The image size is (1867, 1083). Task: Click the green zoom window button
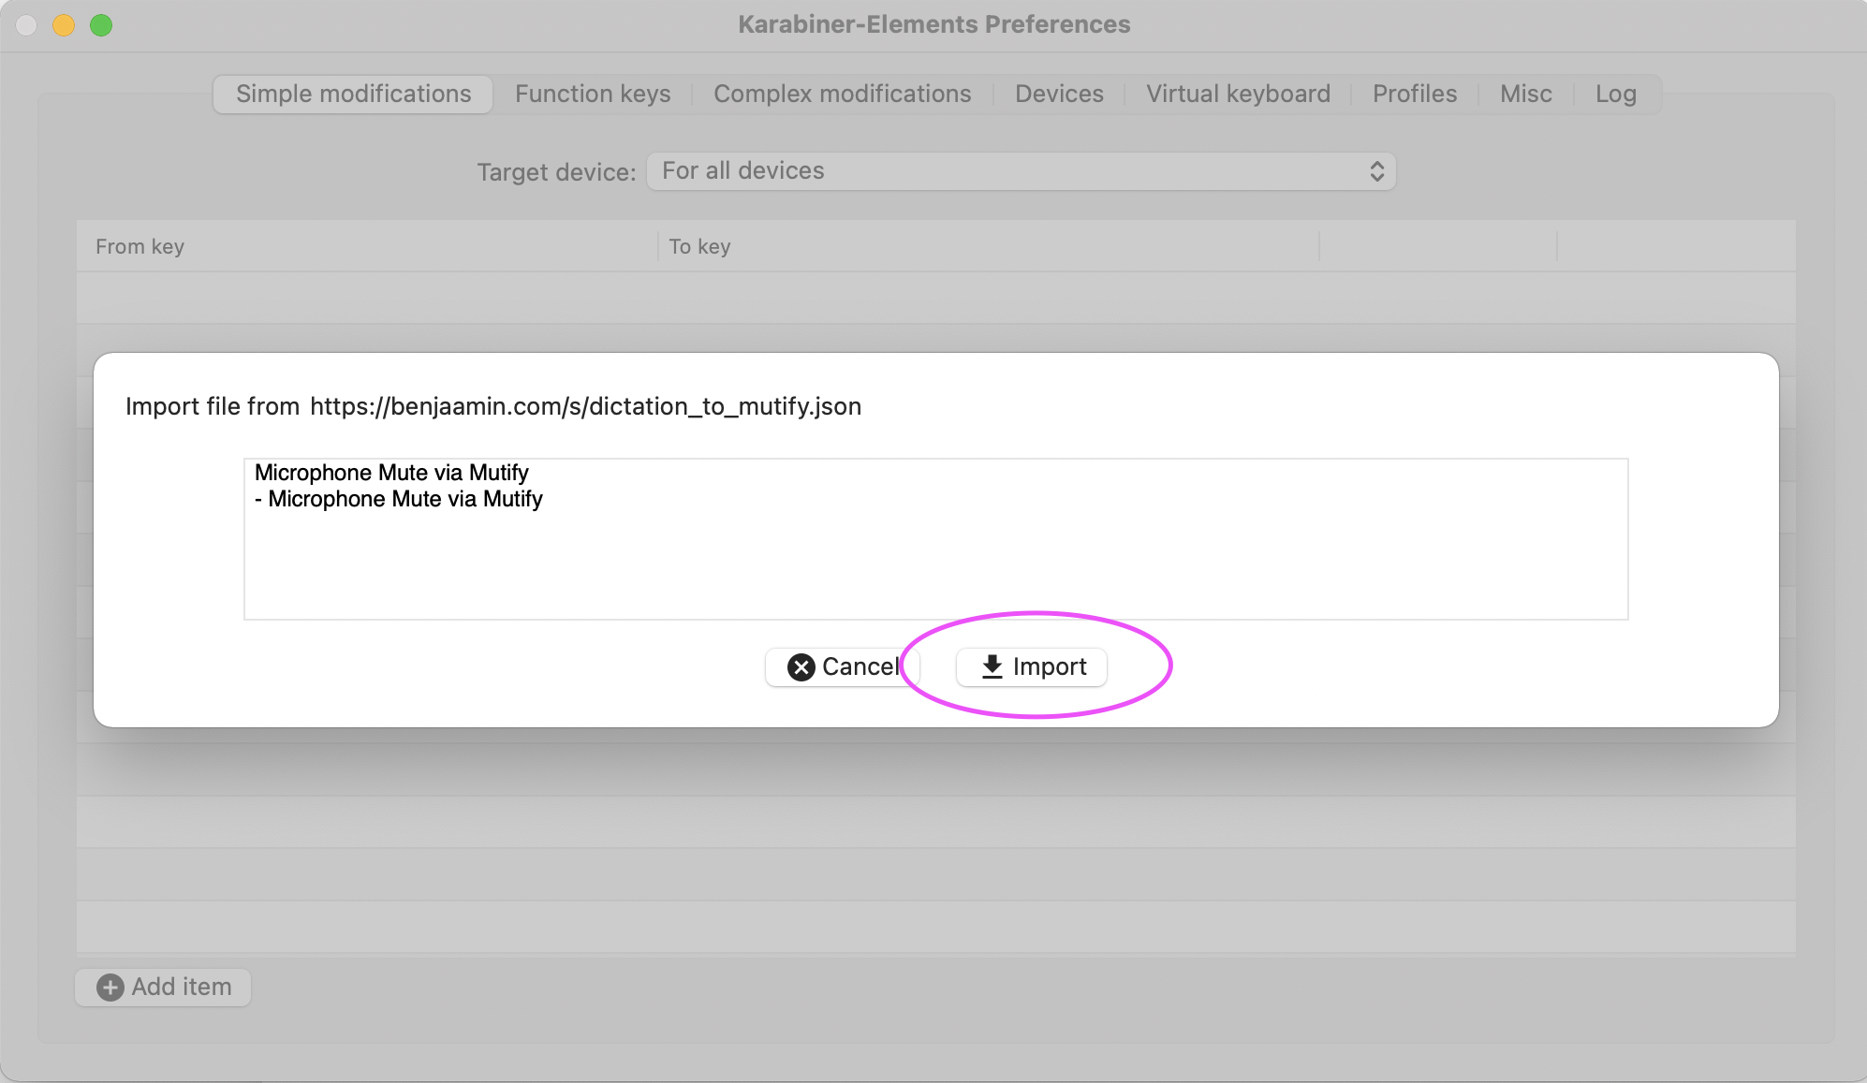point(101,25)
